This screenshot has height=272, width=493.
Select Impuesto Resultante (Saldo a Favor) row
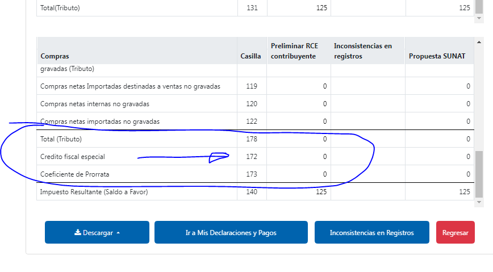click(x=94, y=192)
